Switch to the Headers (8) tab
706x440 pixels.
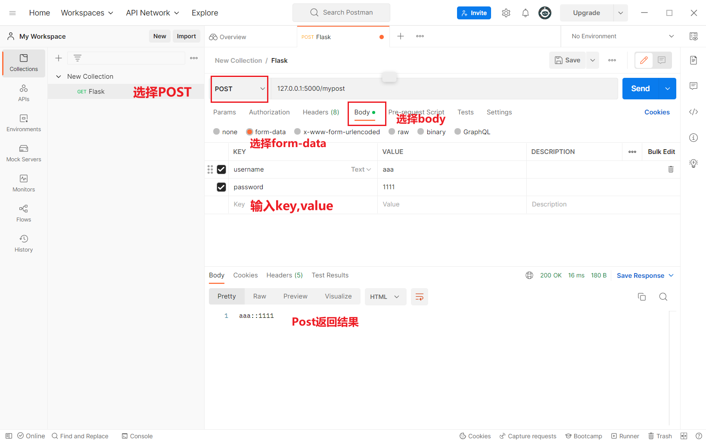[321, 112]
